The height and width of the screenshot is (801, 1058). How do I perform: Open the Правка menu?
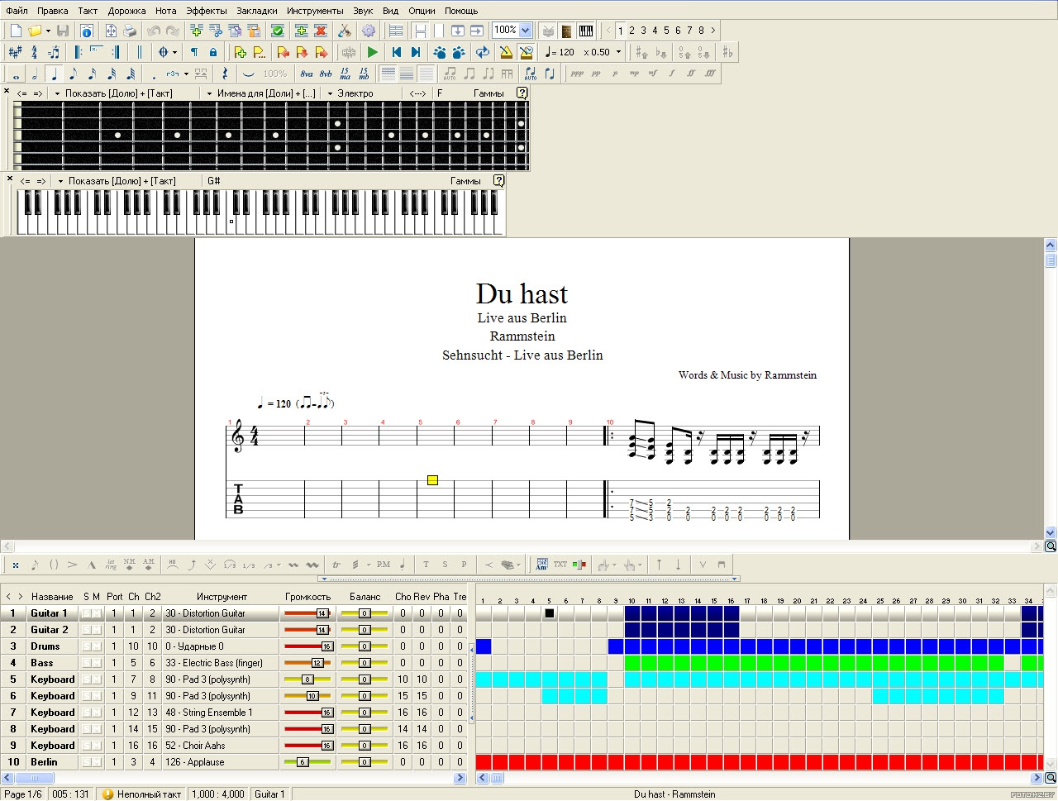tap(53, 11)
